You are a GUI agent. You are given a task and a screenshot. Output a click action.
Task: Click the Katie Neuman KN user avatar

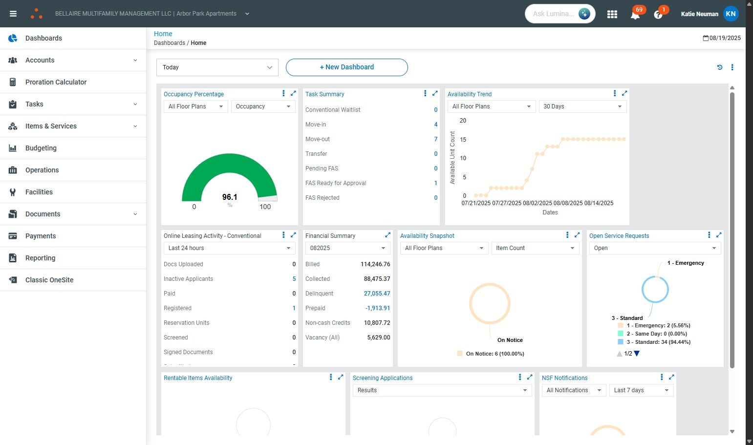pos(731,14)
